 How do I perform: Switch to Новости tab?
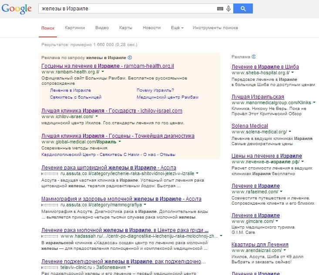point(151,28)
